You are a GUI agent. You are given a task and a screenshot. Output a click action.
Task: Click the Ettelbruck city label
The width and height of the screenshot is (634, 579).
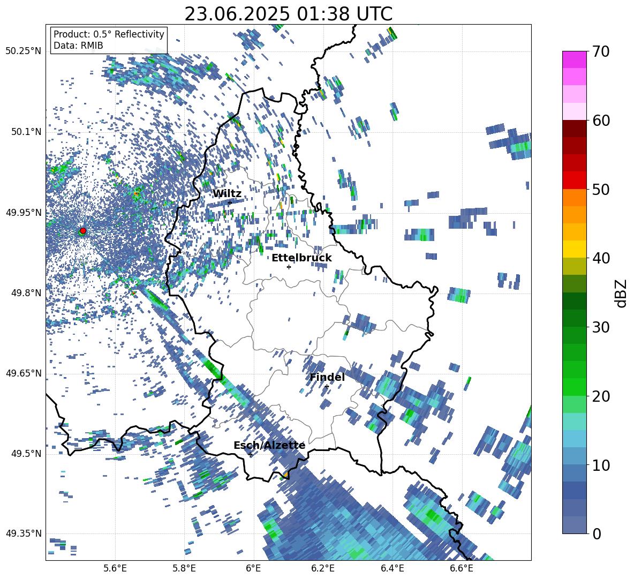coord(301,258)
